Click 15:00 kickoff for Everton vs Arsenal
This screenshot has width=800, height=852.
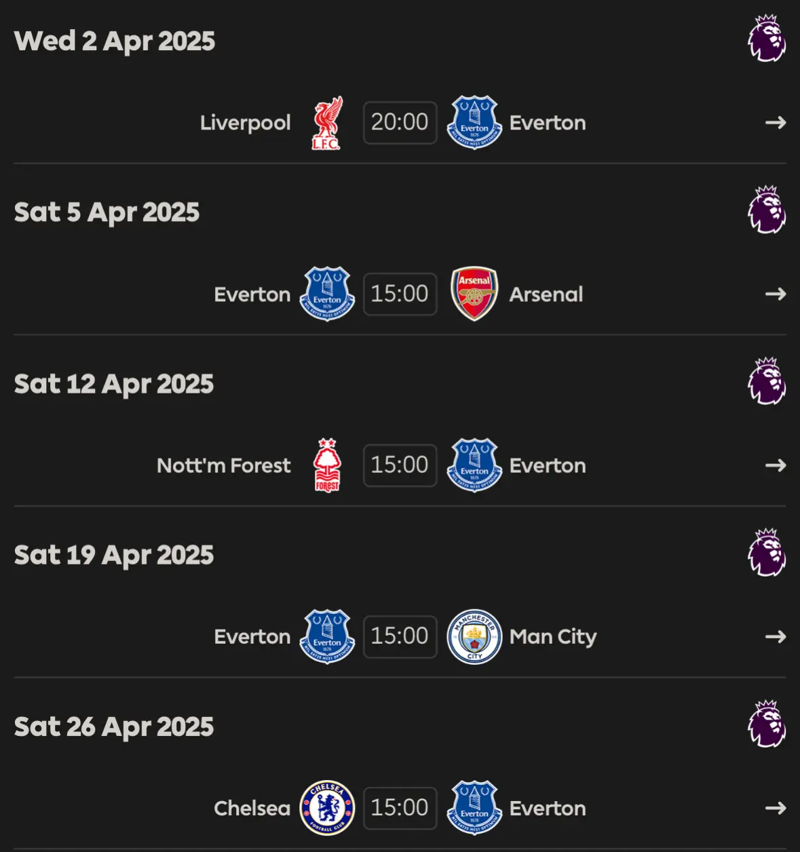[x=400, y=294]
